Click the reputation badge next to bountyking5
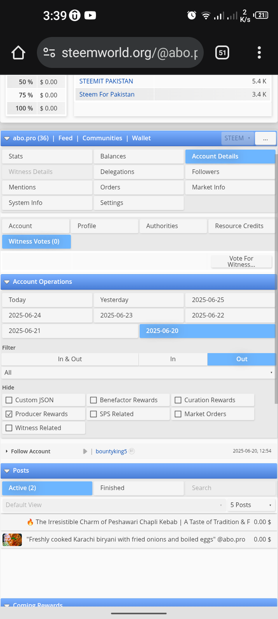The image size is (278, 619). pyautogui.click(x=132, y=451)
